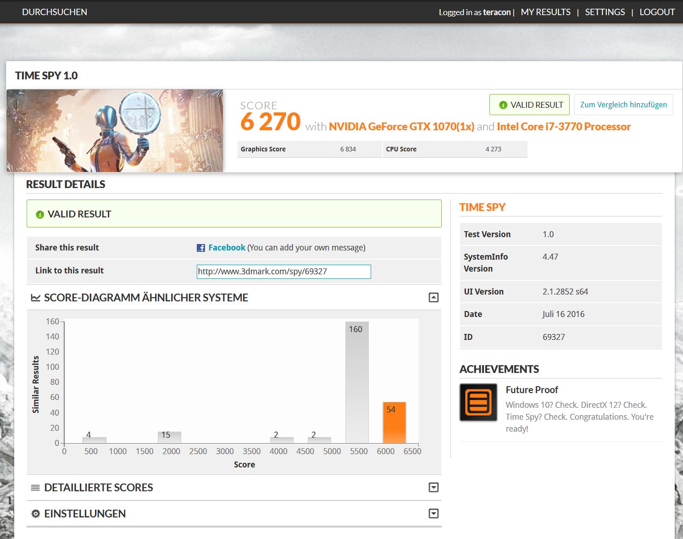The width and height of the screenshot is (683, 539).
Task: Click the TIME SPY 1.0 heading
Action: tap(46, 76)
